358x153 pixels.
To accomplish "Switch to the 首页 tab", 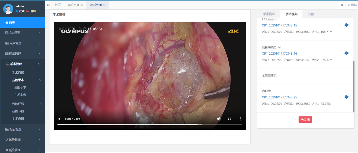I will click(58, 5).
